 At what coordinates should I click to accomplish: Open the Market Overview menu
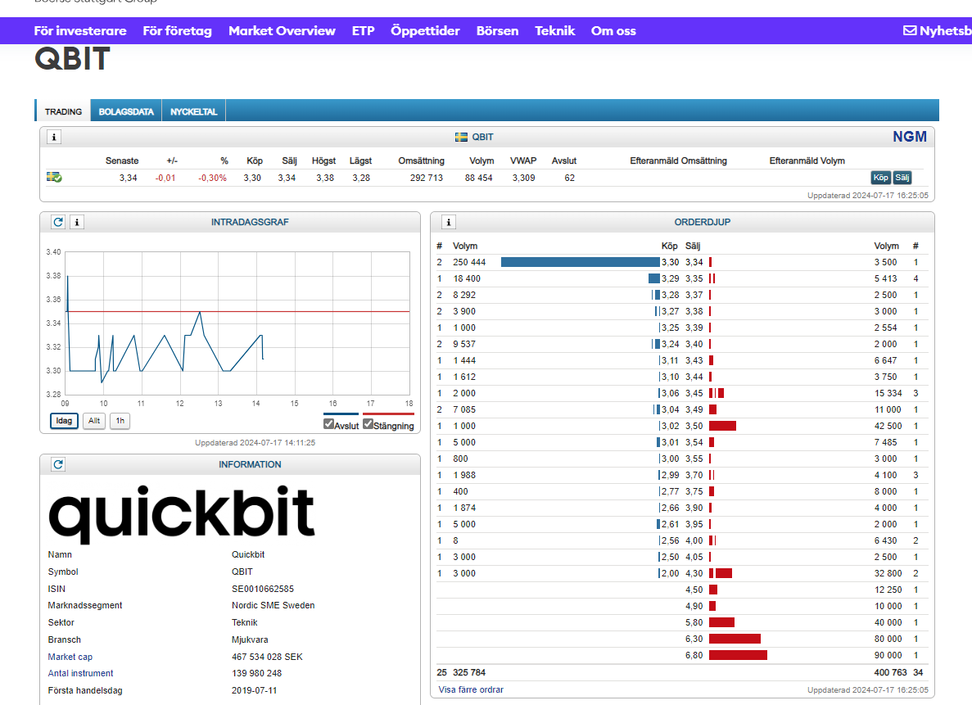(x=282, y=31)
